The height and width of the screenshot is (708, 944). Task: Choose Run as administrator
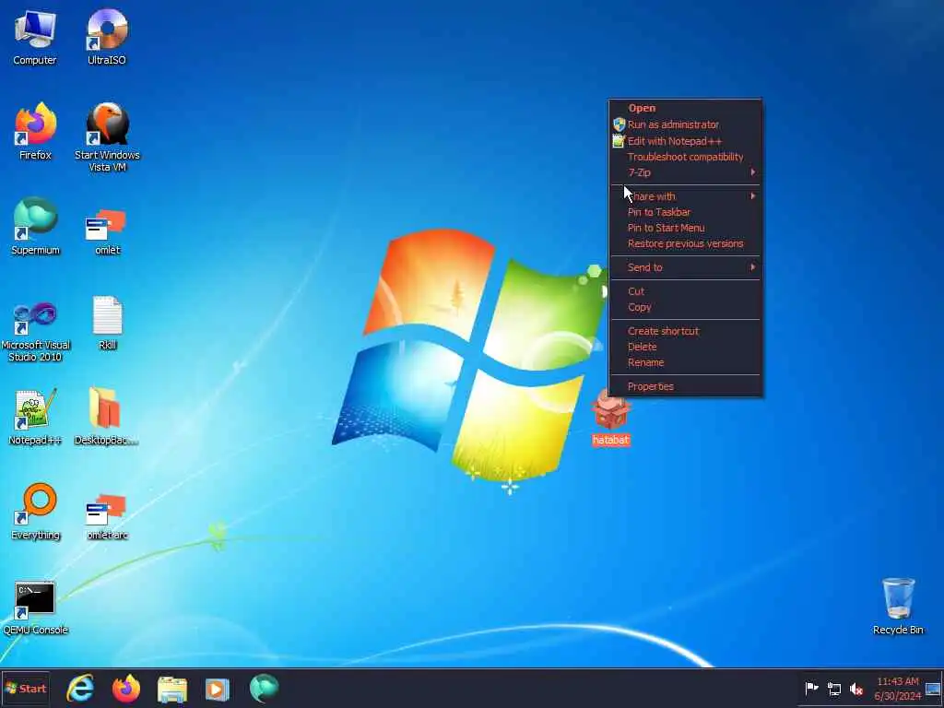point(686,124)
